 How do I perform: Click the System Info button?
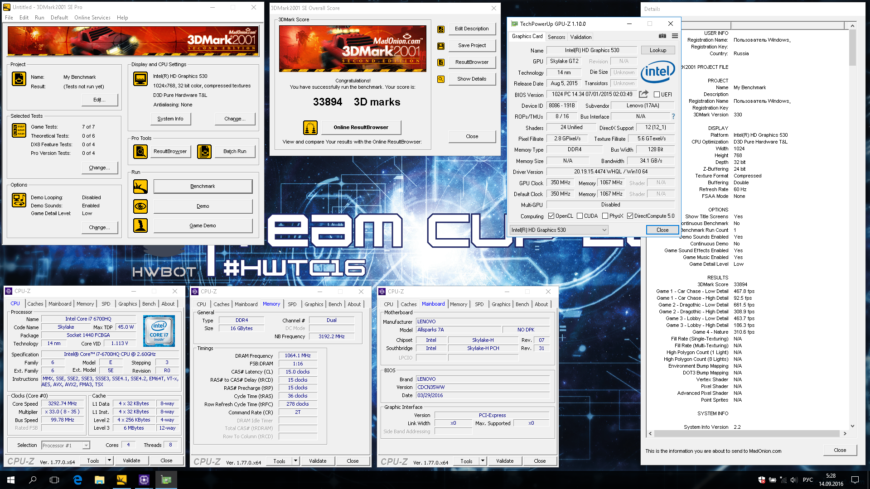click(x=170, y=119)
